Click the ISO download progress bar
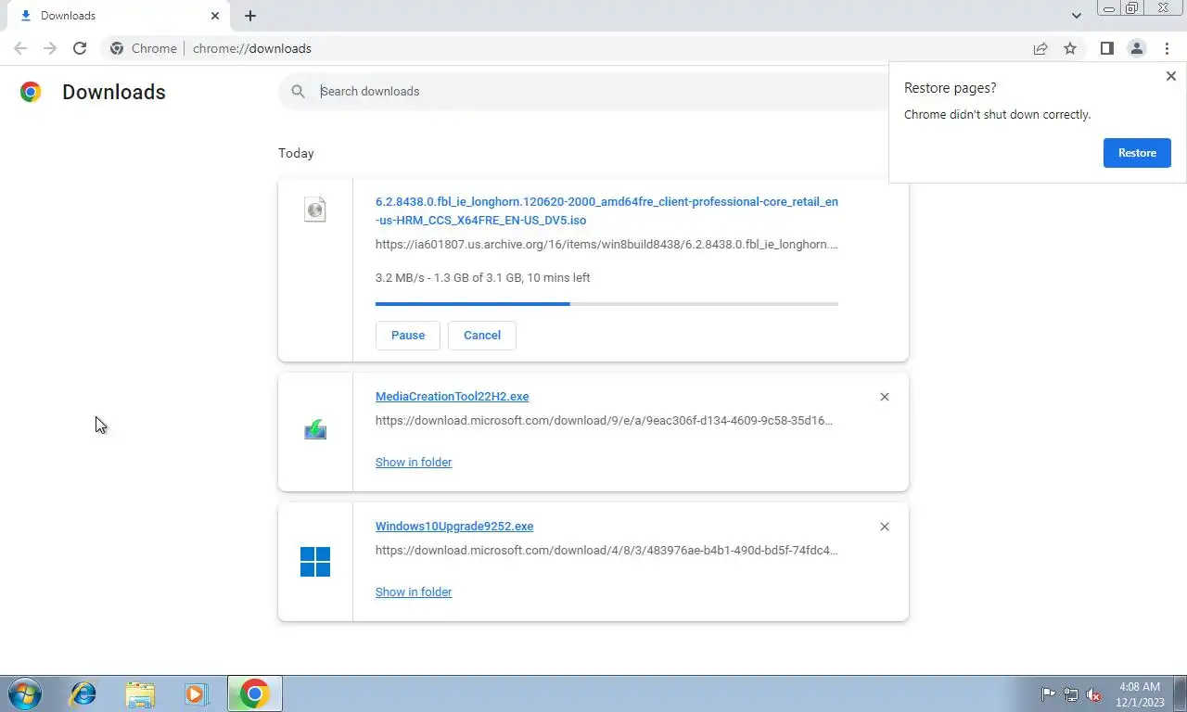The width and height of the screenshot is (1187, 712). tap(606, 303)
